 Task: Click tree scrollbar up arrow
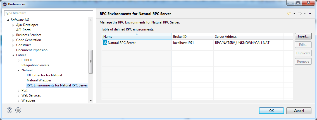91,20
